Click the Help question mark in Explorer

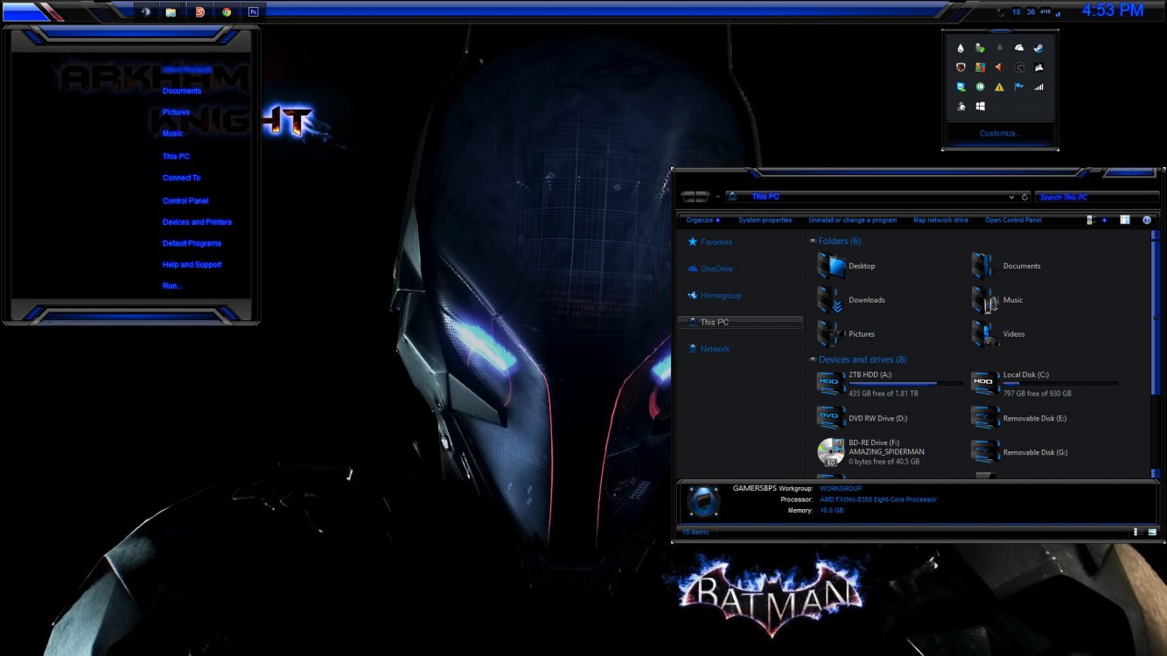(1147, 220)
